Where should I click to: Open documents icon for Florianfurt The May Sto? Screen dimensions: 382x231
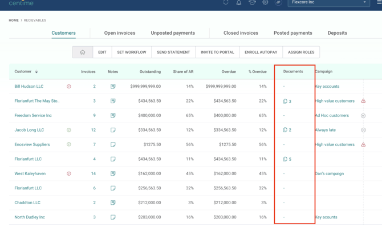tap(285, 101)
